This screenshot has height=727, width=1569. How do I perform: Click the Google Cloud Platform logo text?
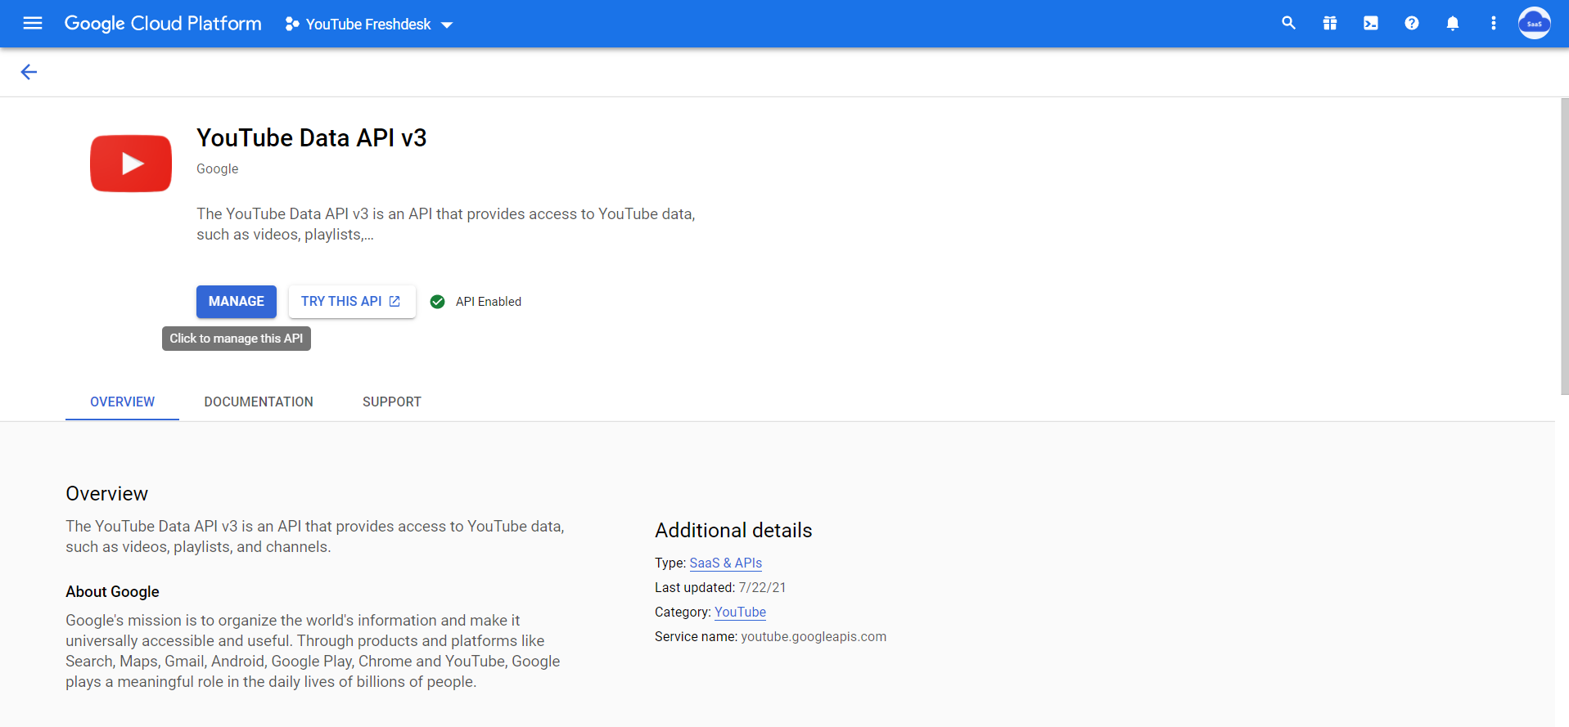pyautogui.click(x=163, y=24)
